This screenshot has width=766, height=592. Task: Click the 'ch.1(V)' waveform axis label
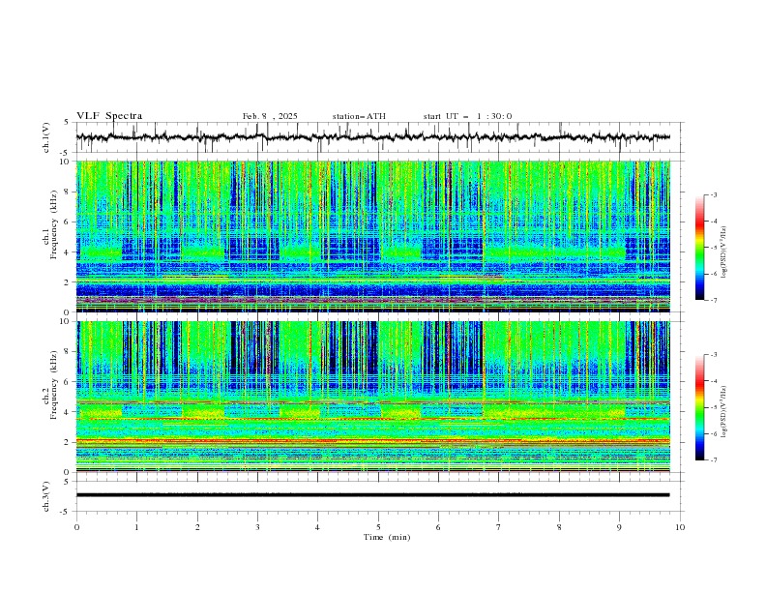point(46,137)
